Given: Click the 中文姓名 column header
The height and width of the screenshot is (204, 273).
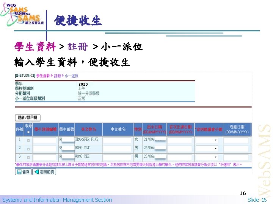Looking at the screenshot, I should [118, 129].
